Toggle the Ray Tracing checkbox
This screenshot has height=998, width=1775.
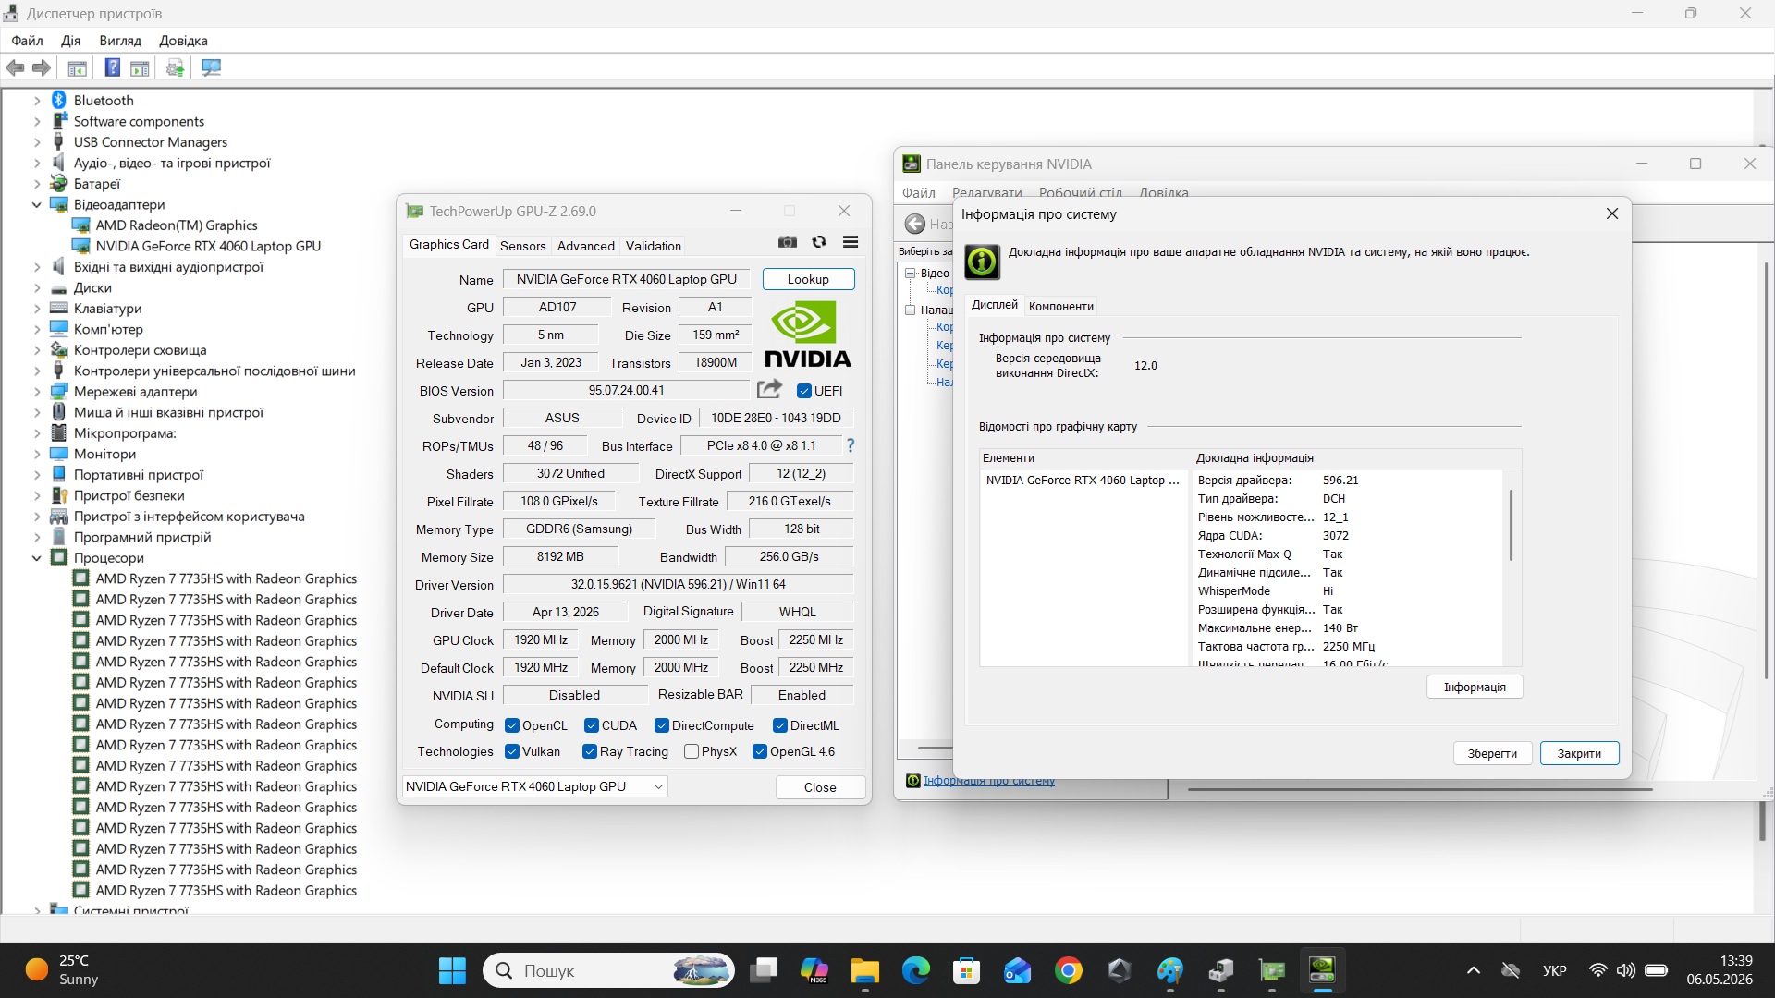pos(590,751)
